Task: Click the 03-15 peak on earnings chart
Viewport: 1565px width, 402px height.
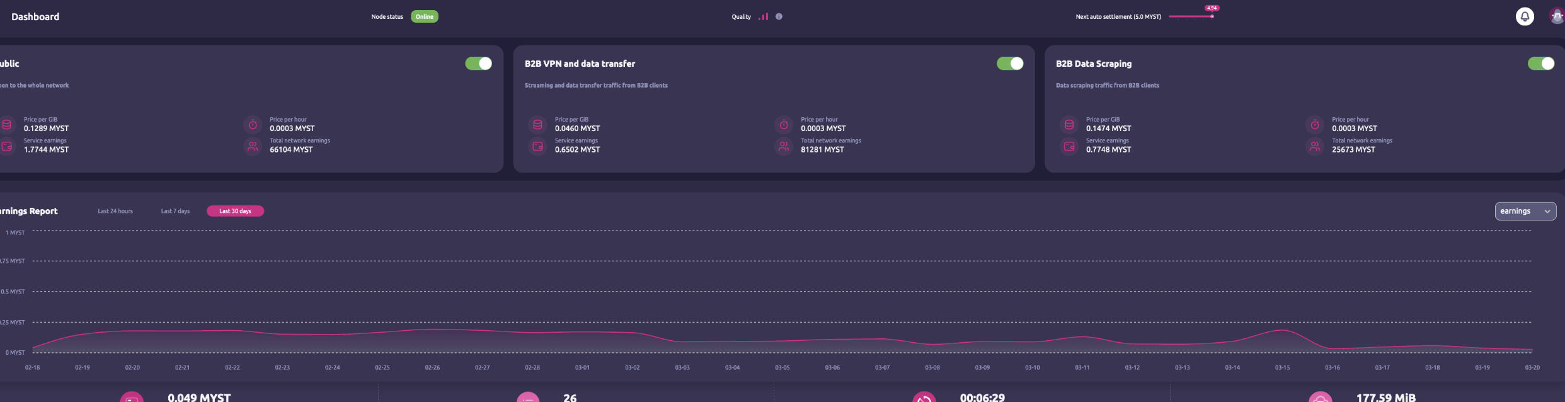Action: (1282, 330)
